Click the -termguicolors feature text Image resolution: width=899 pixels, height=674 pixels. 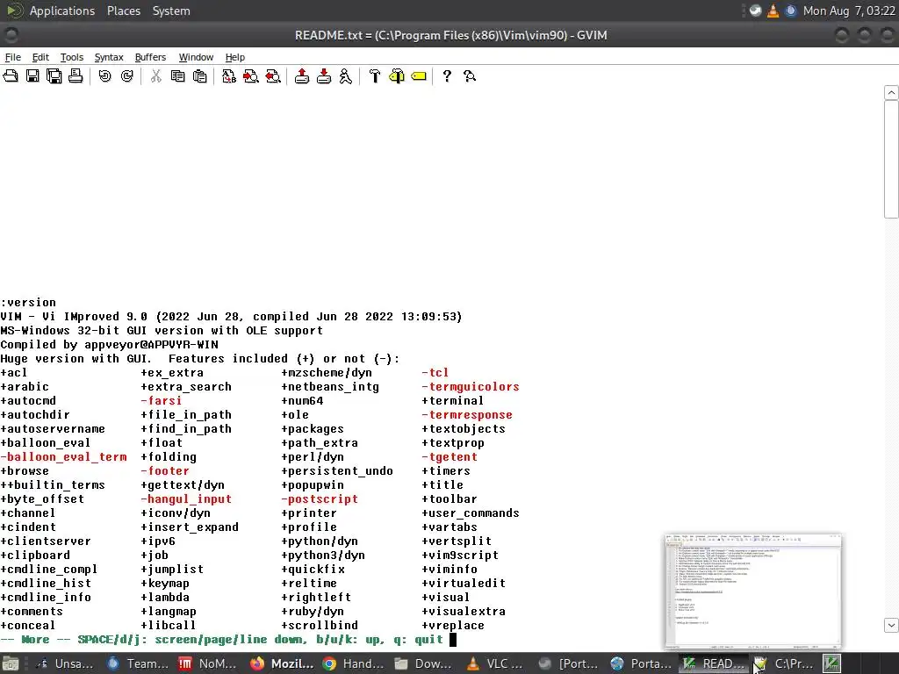coord(471,387)
